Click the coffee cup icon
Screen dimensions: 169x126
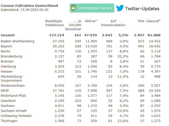73,8
